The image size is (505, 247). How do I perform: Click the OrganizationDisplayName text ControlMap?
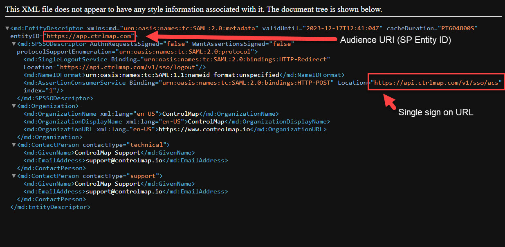tap(206, 121)
